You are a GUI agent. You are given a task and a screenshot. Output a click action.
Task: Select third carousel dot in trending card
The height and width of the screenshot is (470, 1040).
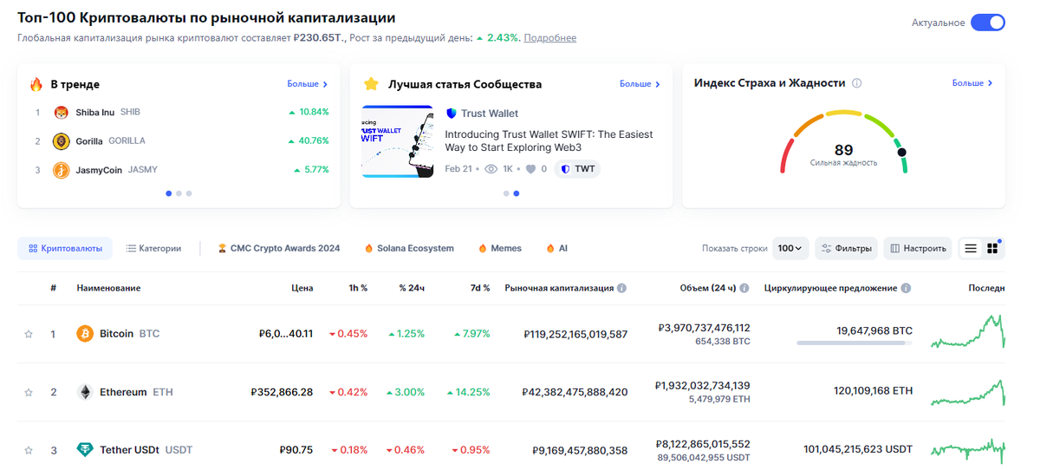pos(189,193)
